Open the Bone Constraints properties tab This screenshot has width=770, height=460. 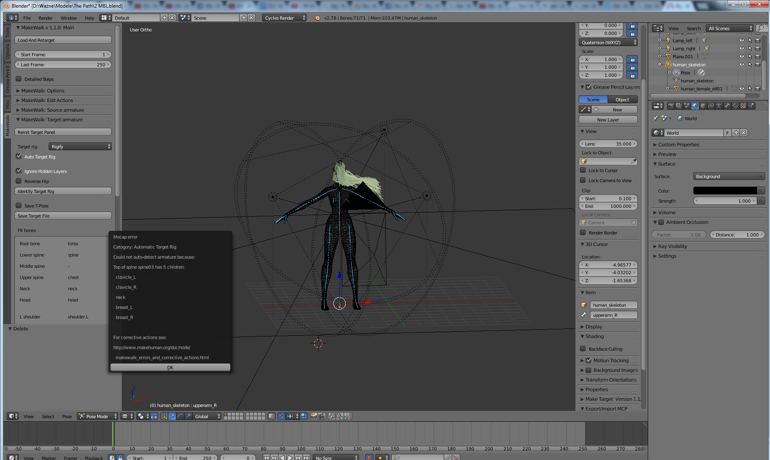(735, 106)
